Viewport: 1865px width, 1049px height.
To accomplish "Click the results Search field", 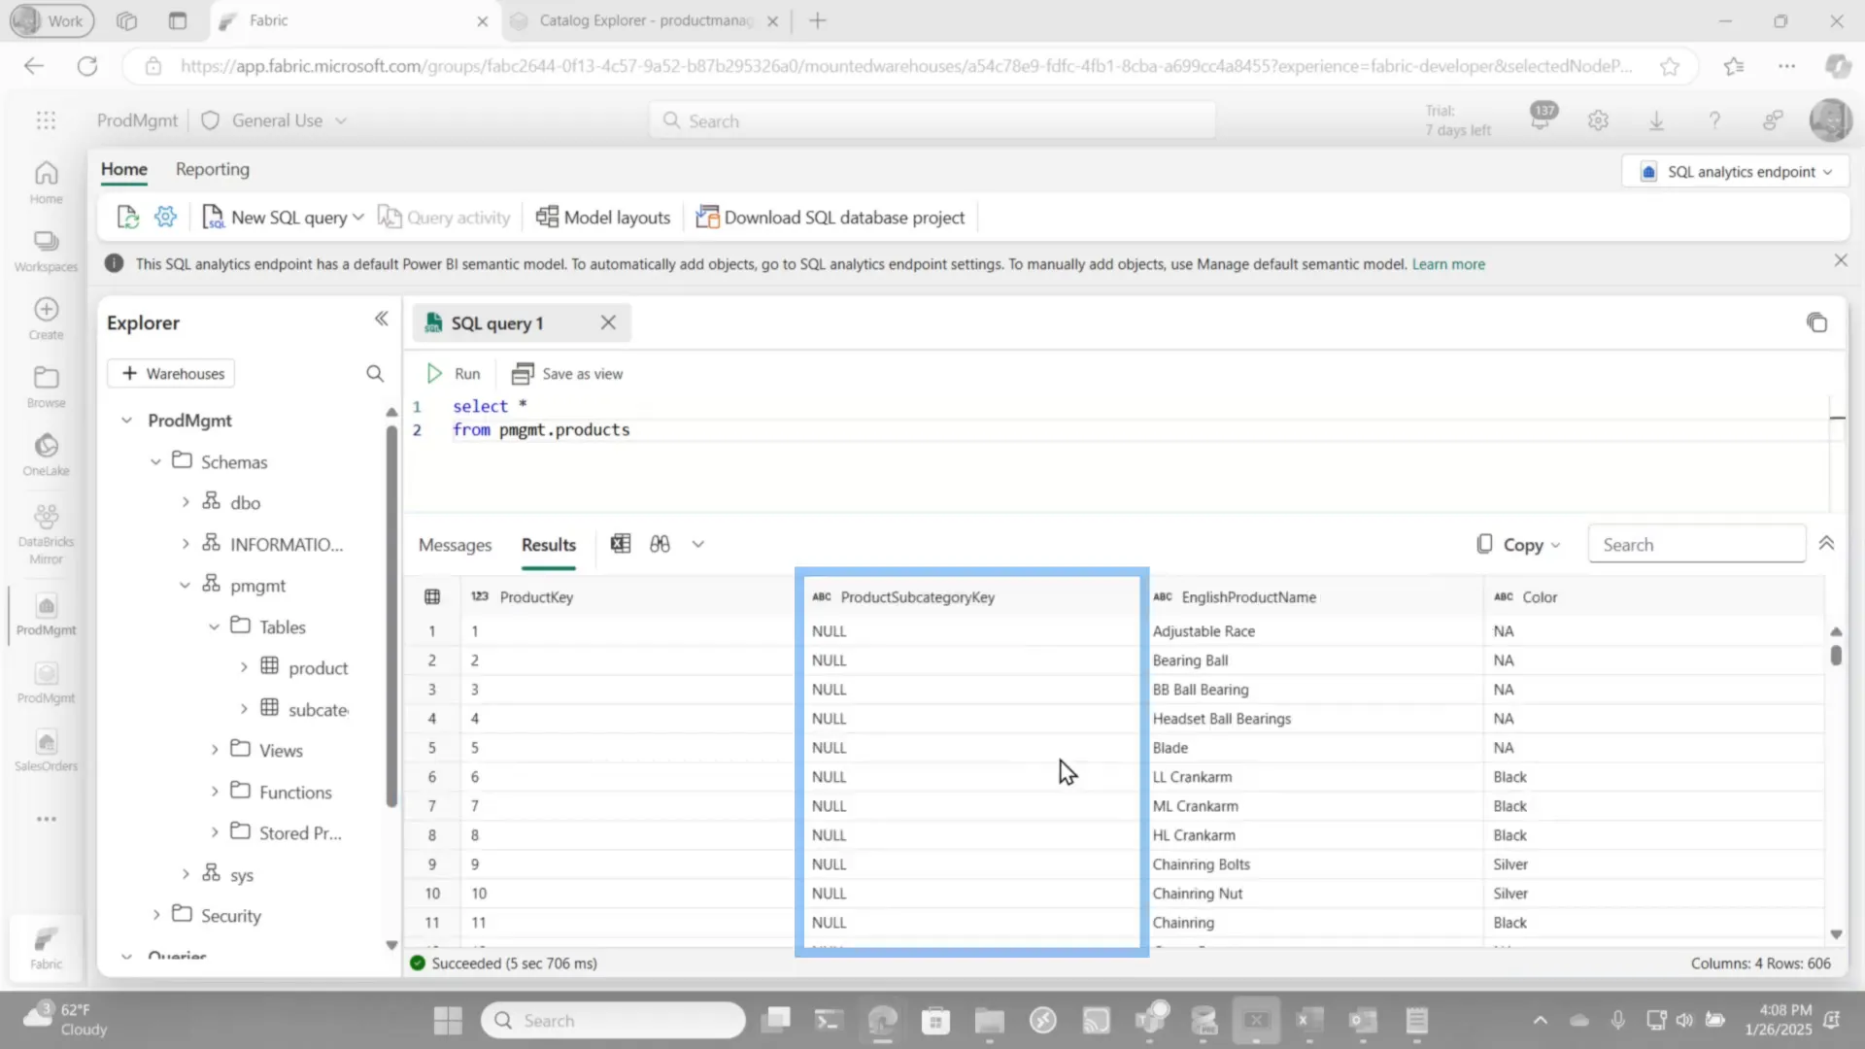I will (x=1696, y=544).
